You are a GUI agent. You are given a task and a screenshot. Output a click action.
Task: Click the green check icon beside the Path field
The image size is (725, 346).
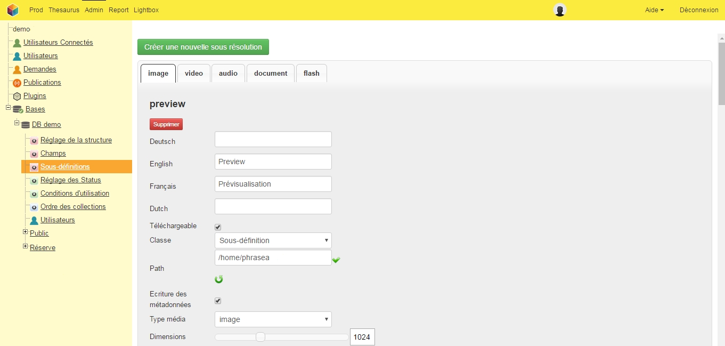337,260
